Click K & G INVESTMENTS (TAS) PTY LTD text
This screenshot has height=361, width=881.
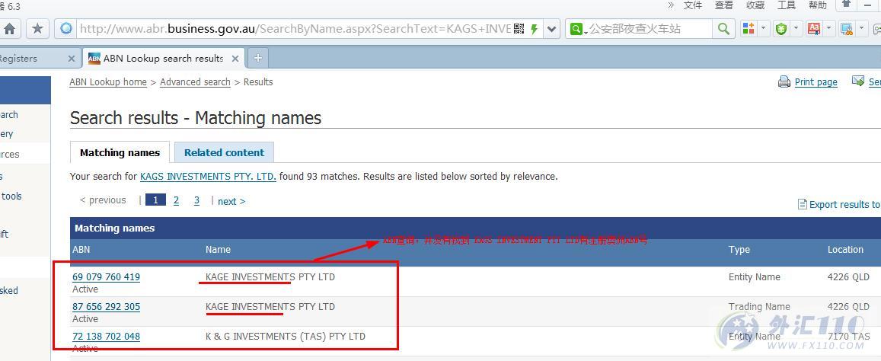tap(286, 337)
